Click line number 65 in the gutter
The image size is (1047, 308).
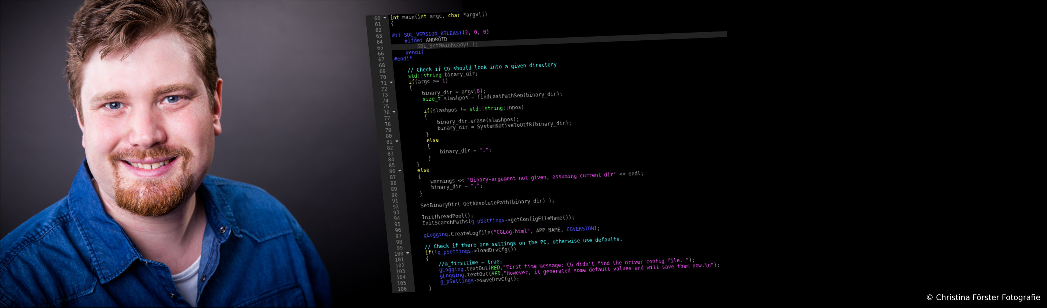point(380,48)
